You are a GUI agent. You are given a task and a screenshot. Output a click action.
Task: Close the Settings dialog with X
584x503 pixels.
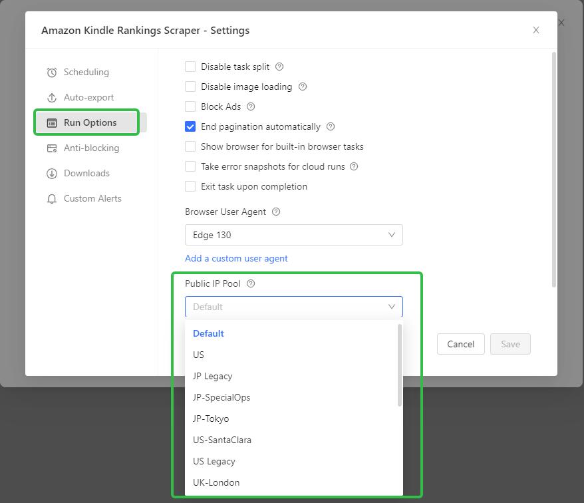(x=536, y=30)
